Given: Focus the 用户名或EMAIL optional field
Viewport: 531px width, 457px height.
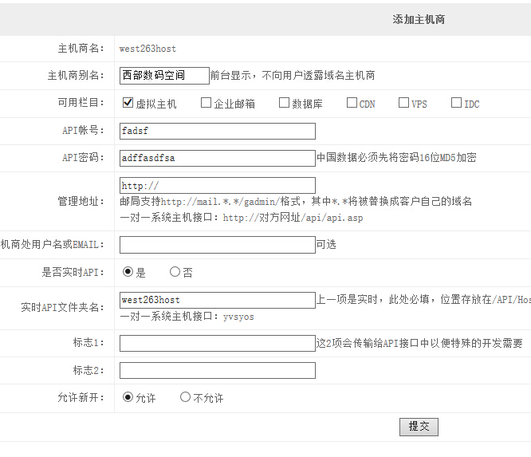Looking at the screenshot, I should coord(217,245).
